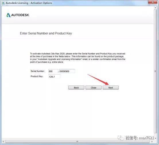
Task: Focus the serial number prefix field 666
Action: (x=53, y=71)
